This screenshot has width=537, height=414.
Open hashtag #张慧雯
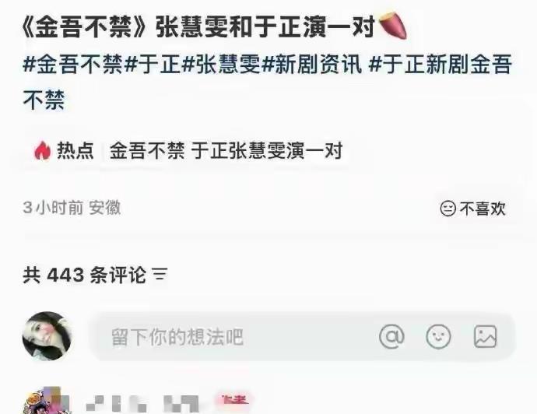(221, 64)
